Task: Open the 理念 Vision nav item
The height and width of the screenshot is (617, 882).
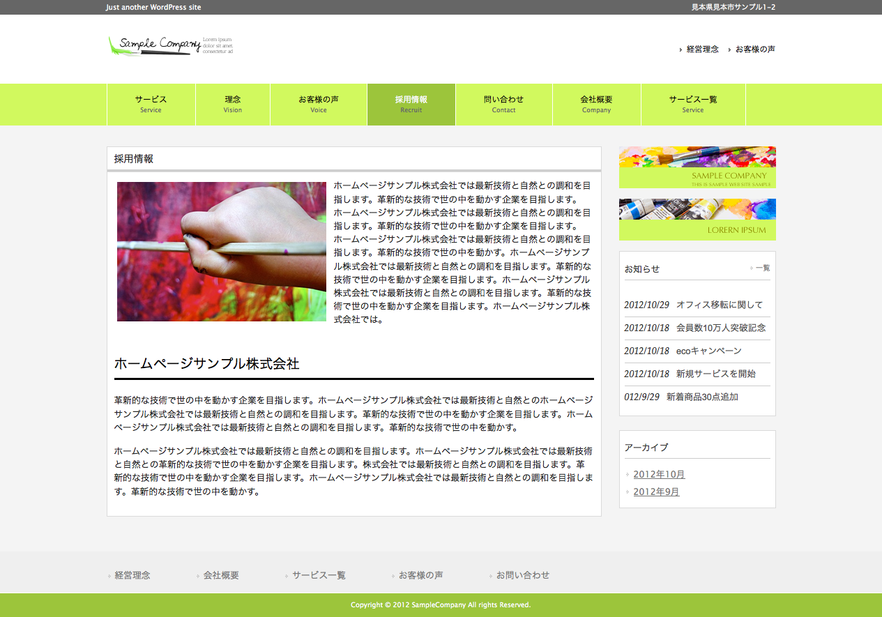Action: tap(233, 105)
